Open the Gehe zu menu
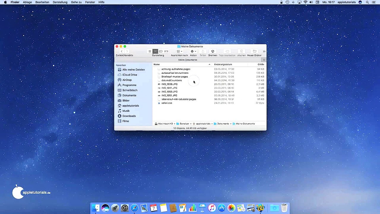380x214 pixels. [76, 2]
